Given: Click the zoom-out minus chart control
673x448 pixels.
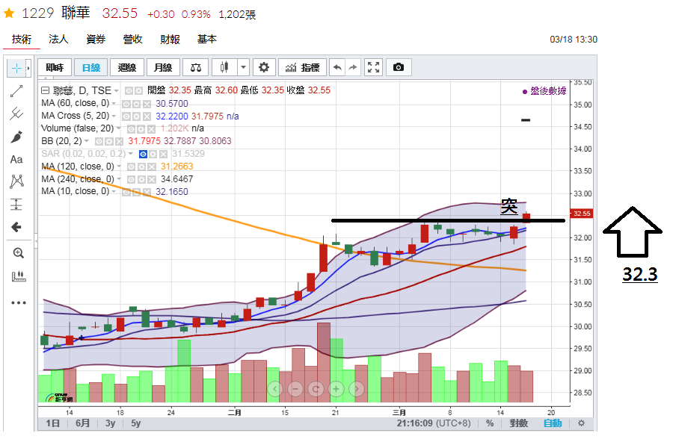Looking at the screenshot, I should click(295, 389).
